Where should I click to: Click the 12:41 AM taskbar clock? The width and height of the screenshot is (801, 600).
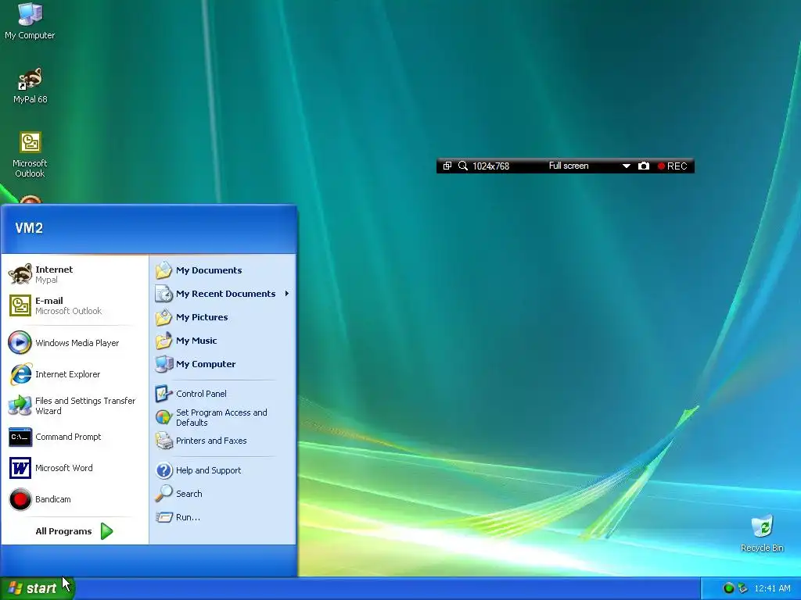tap(772, 589)
